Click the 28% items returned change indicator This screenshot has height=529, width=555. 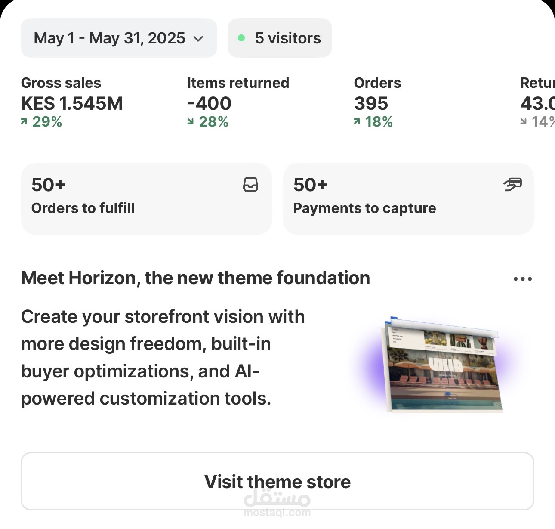click(x=208, y=122)
